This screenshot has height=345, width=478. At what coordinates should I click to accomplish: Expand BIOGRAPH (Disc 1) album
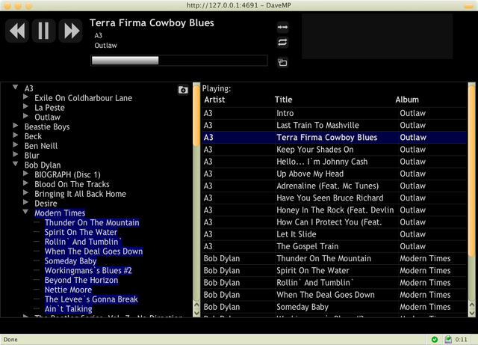coord(25,174)
